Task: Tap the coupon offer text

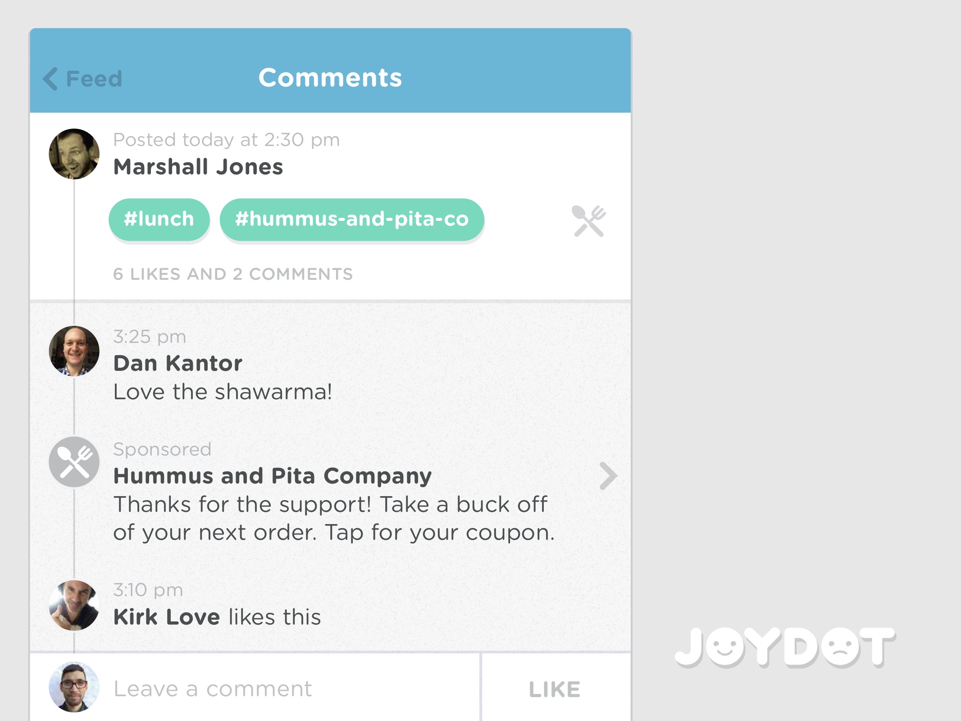Action: 333,518
